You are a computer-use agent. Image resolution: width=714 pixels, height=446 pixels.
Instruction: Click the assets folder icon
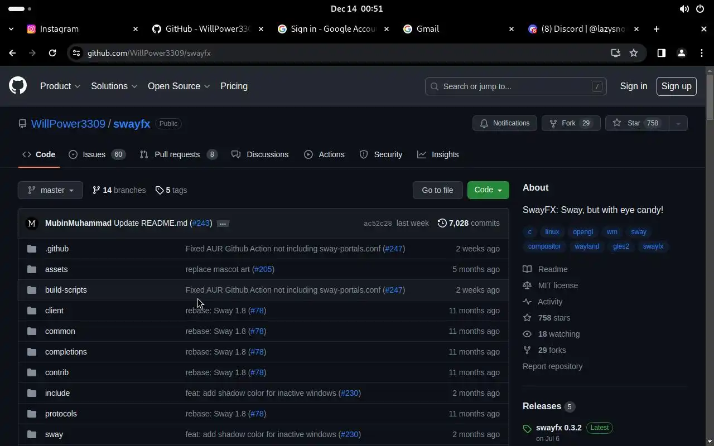(x=32, y=269)
